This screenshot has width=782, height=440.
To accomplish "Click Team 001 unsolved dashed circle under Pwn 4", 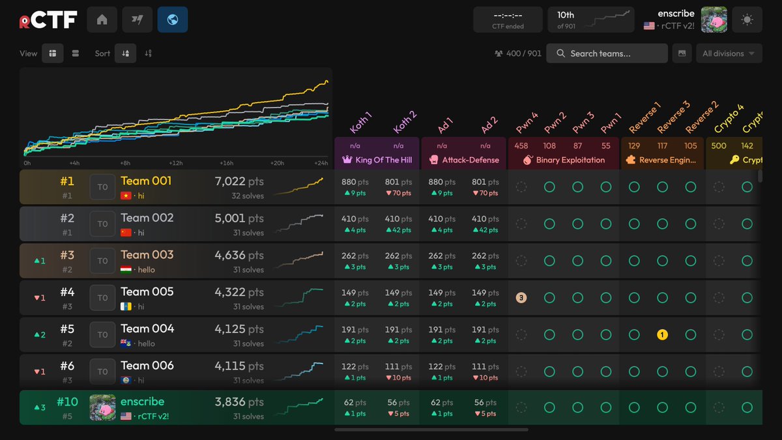I will (x=521, y=187).
